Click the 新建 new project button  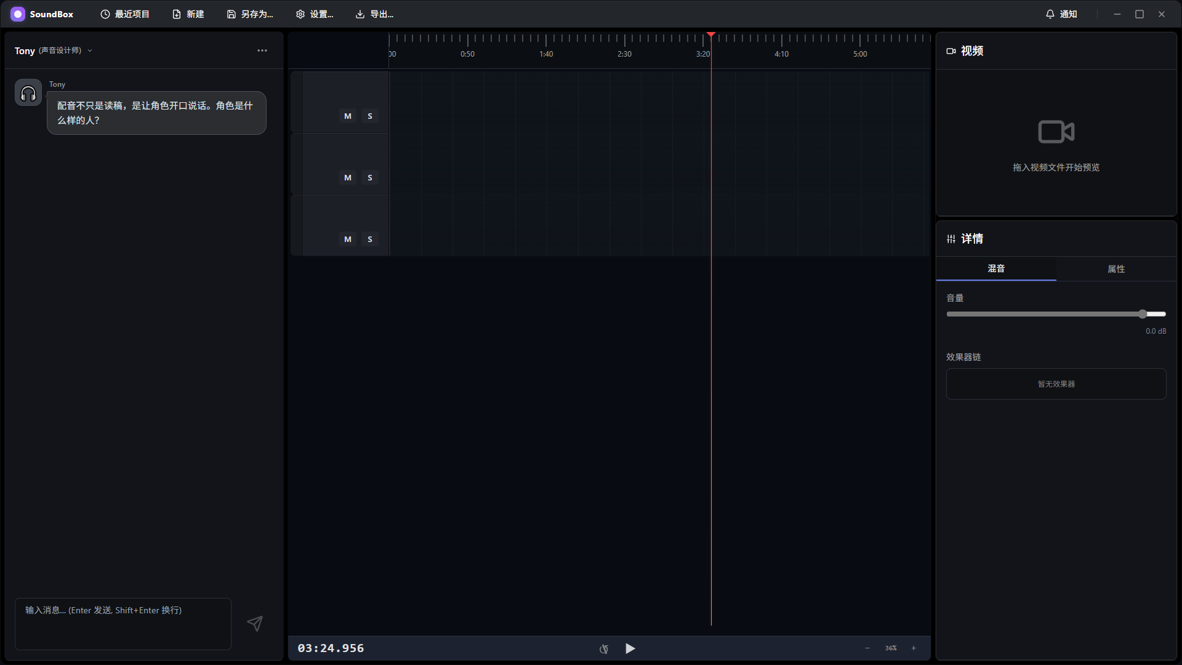point(188,14)
